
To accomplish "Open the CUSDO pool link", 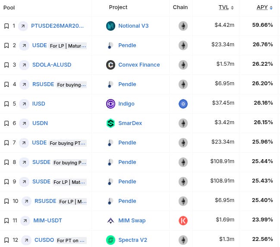I will point(44,240).
